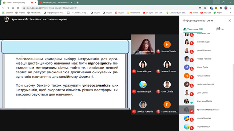Open a new browser tab
This screenshot has height=131, width=234.
point(78,3)
